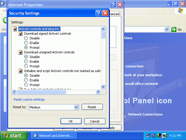186x140 pixels.
Task: Click the vertical scrollbar thumb in settings list
Action: [x=103, y=35]
